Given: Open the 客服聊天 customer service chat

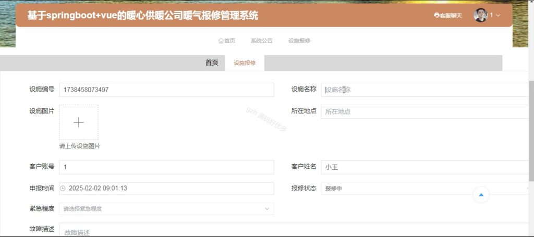Looking at the screenshot, I should tap(448, 15).
